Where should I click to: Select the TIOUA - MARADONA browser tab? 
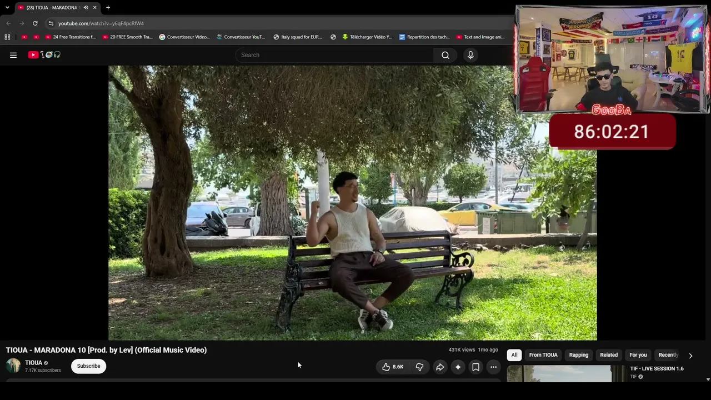pos(58,8)
